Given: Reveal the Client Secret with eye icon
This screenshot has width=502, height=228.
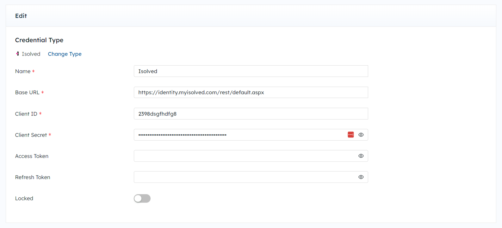Looking at the screenshot, I should [x=361, y=135].
